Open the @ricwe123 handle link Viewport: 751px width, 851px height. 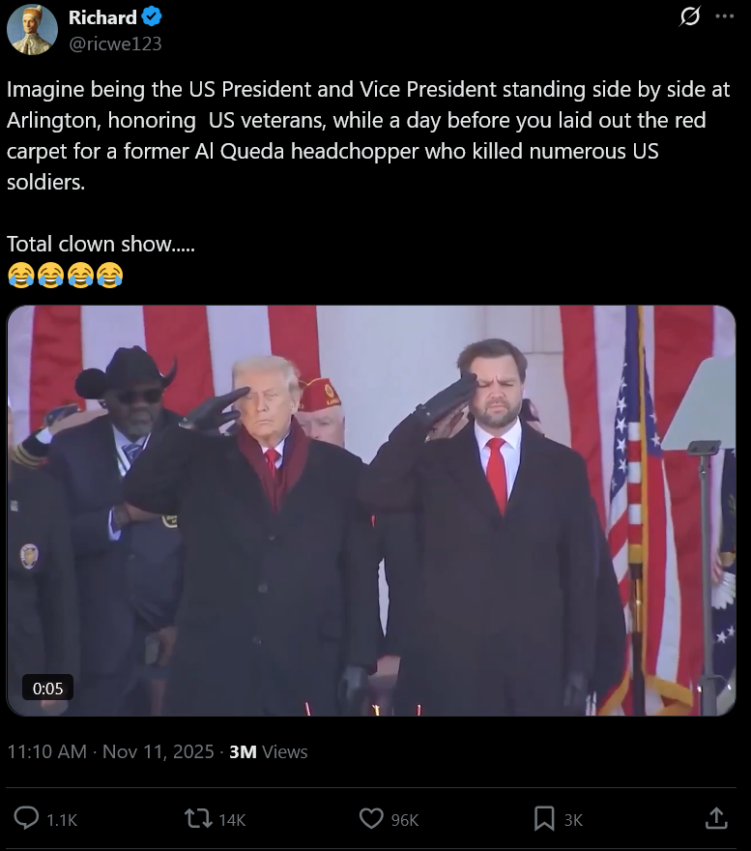[x=115, y=44]
